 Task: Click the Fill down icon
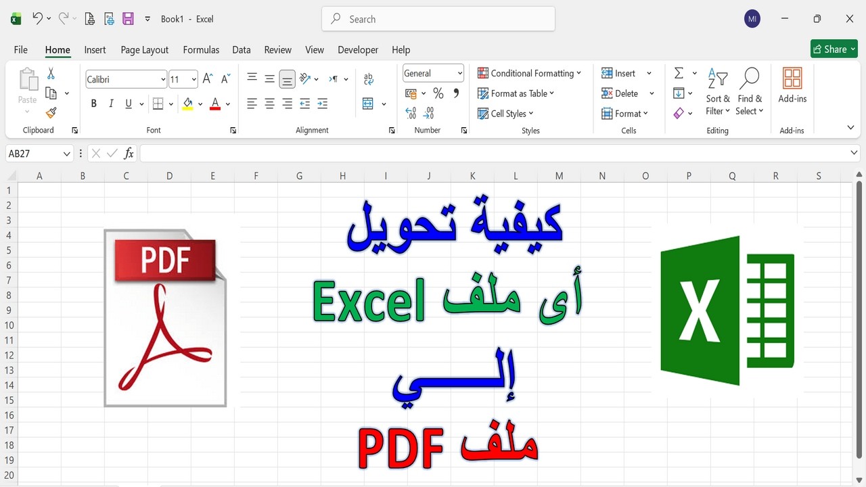[679, 93]
